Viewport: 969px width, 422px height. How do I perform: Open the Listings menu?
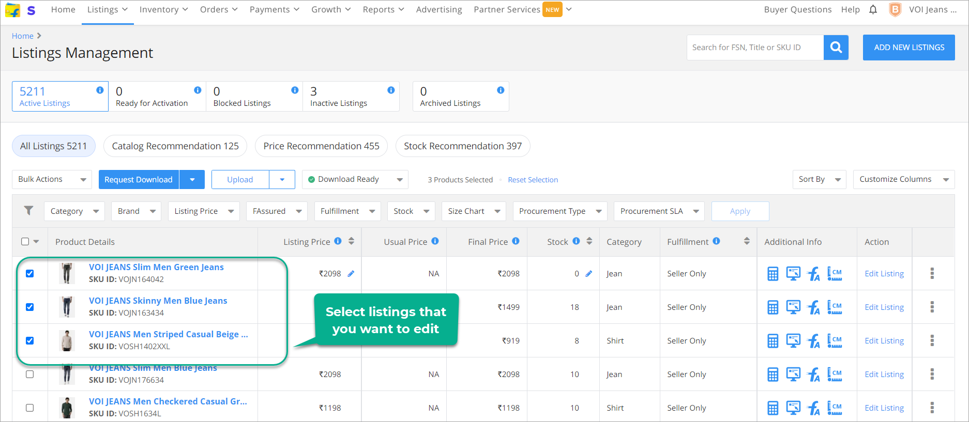coord(108,10)
